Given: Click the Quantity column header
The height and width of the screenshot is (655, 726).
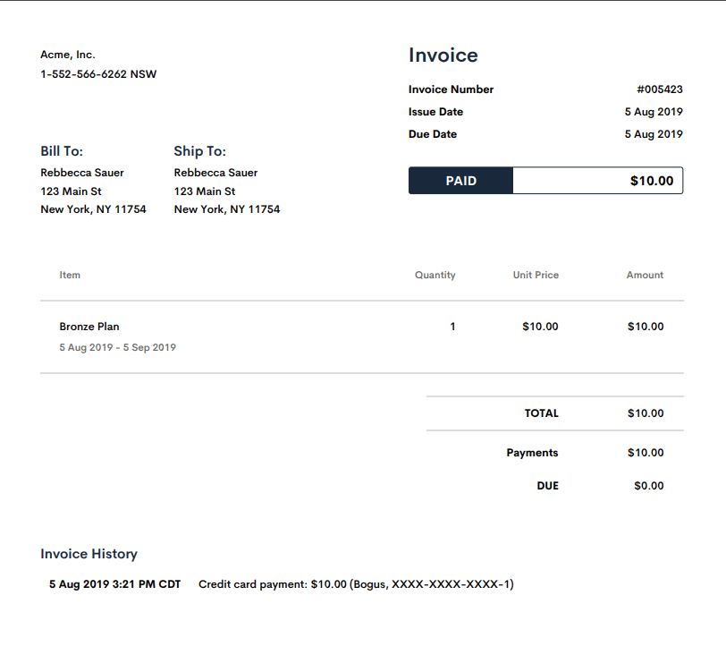Looking at the screenshot, I should (x=435, y=275).
